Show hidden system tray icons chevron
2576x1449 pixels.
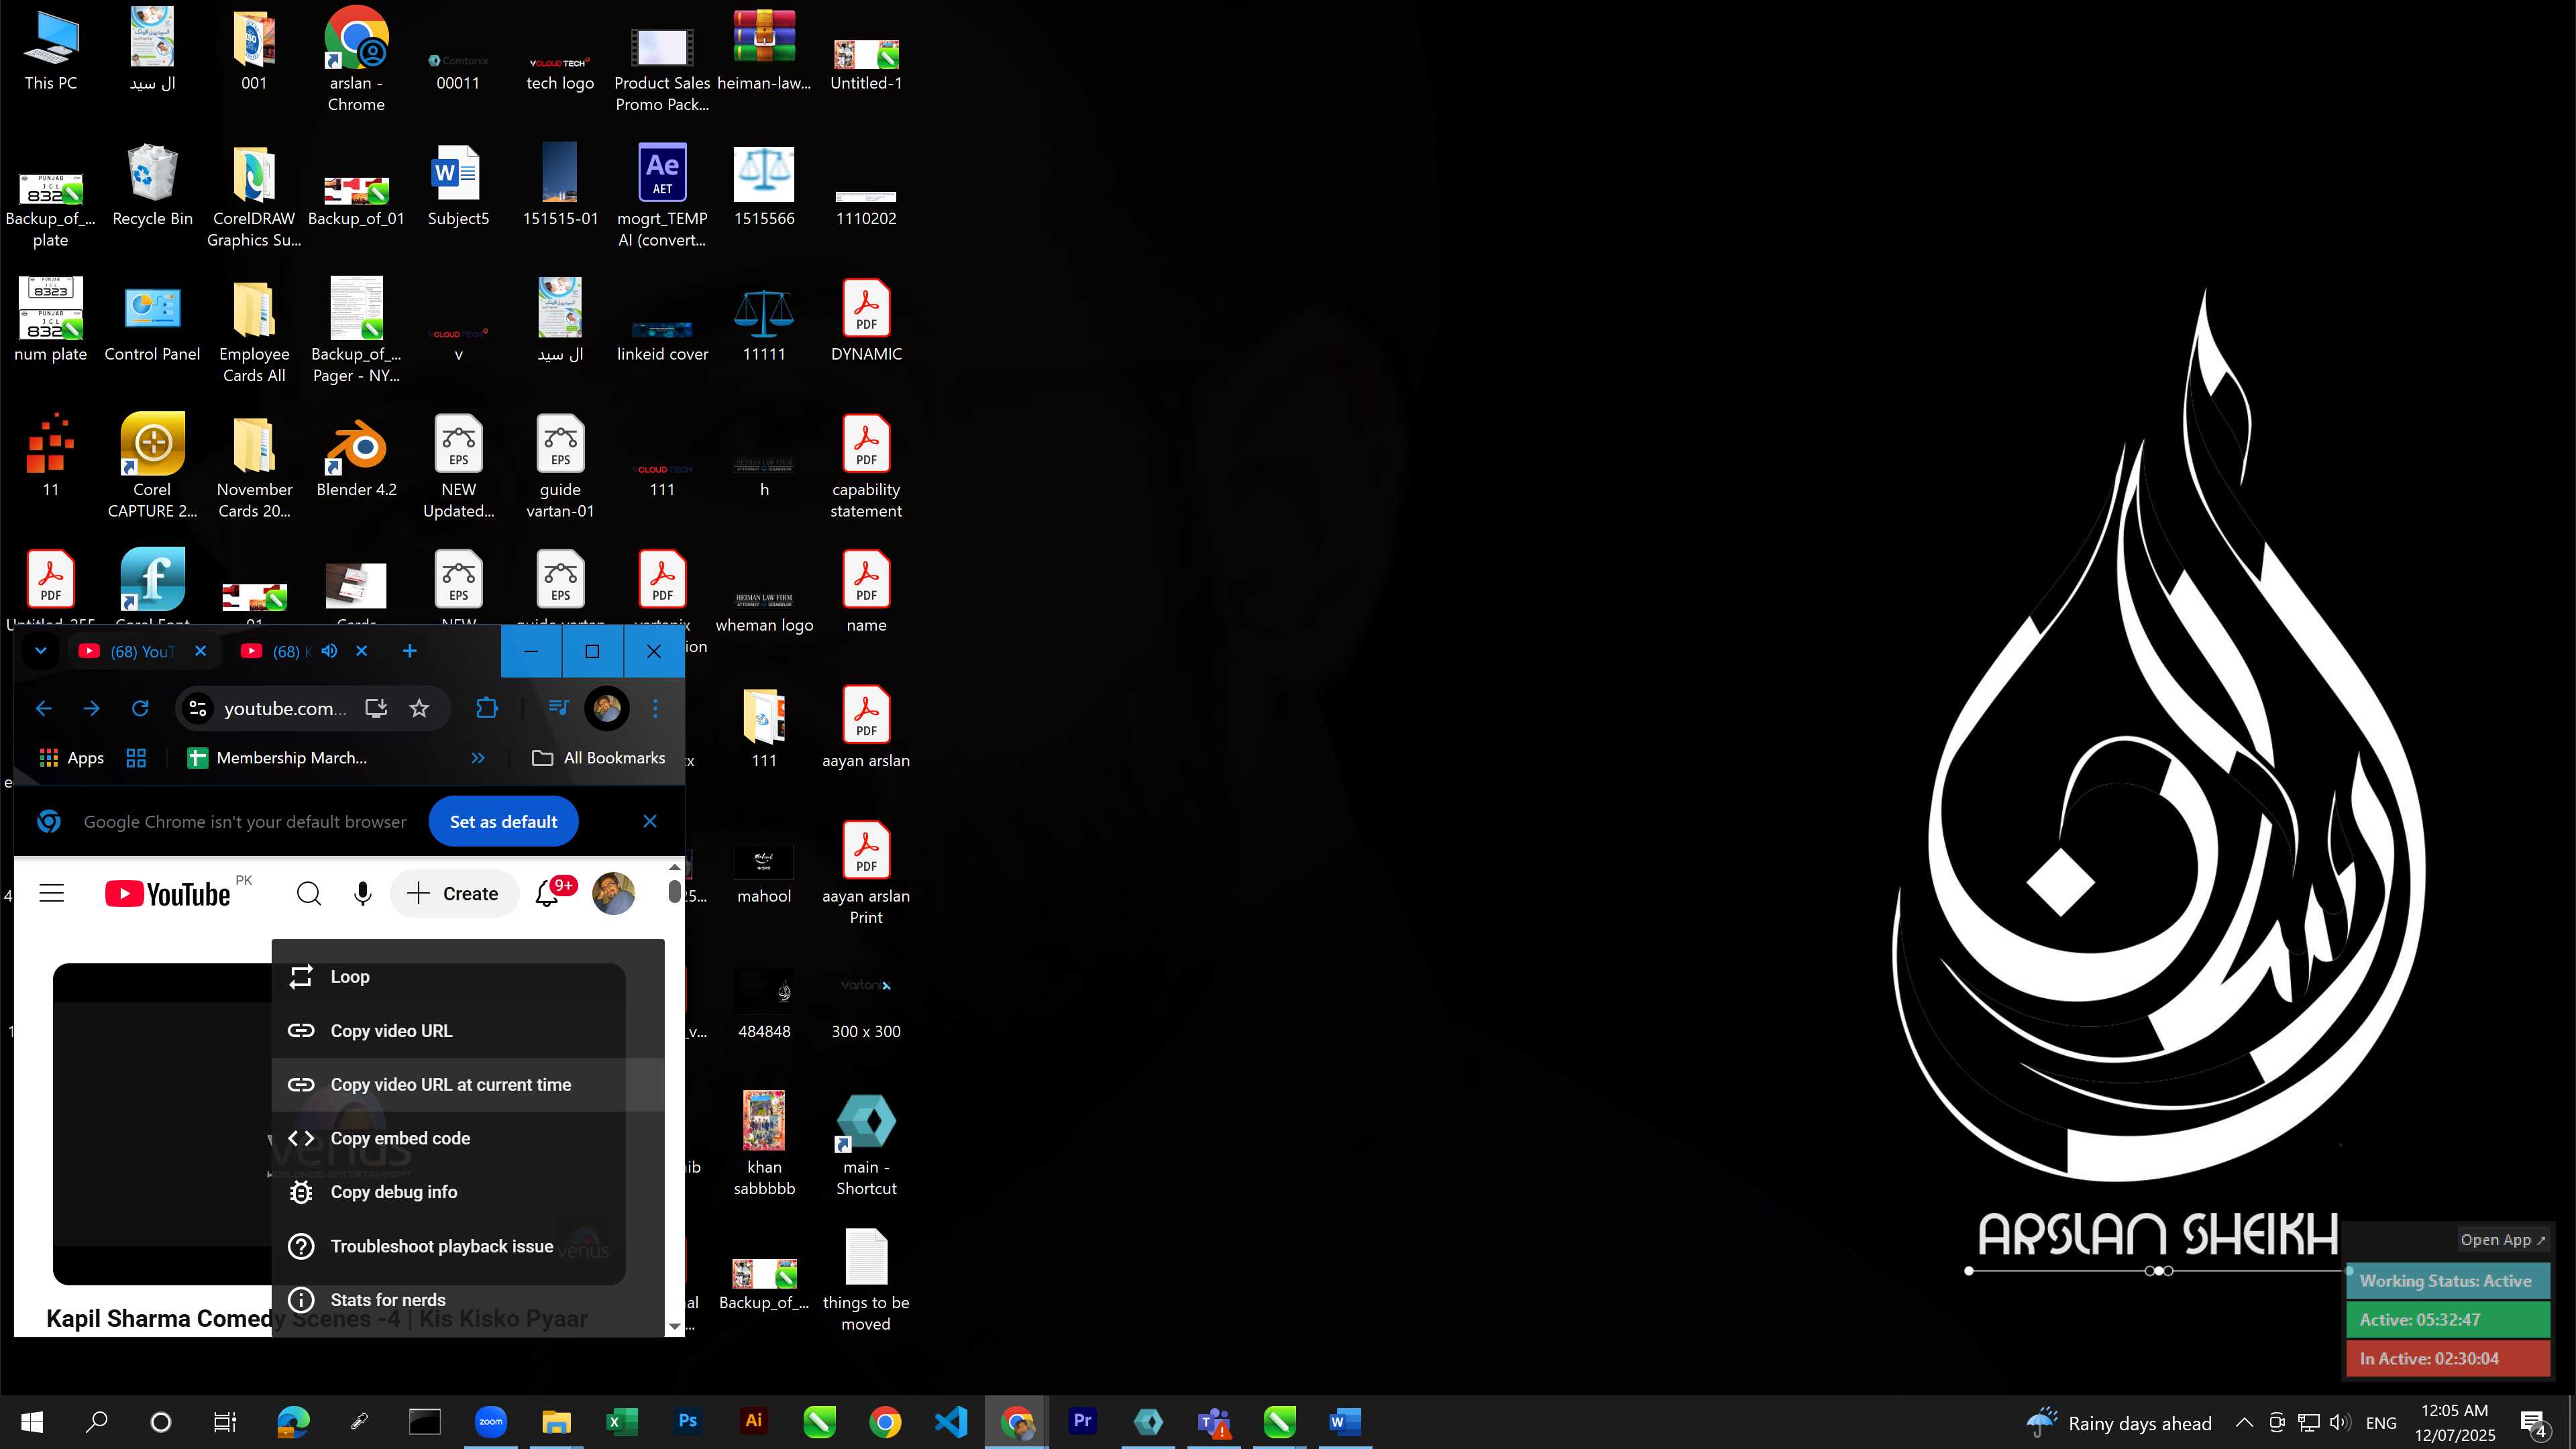2243,1422
